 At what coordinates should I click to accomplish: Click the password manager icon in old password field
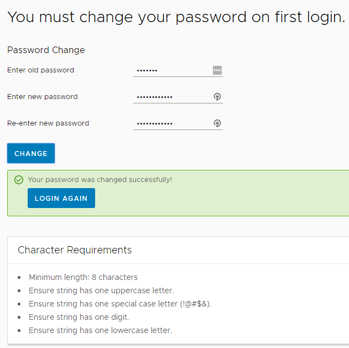[217, 70]
